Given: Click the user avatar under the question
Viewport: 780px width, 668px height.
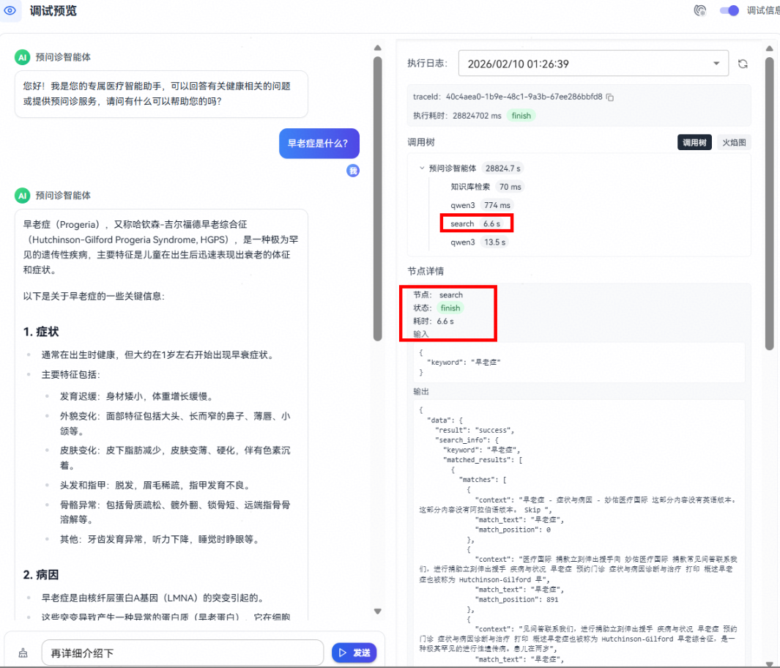Looking at the screenshot, I should [x=353, y=171].
